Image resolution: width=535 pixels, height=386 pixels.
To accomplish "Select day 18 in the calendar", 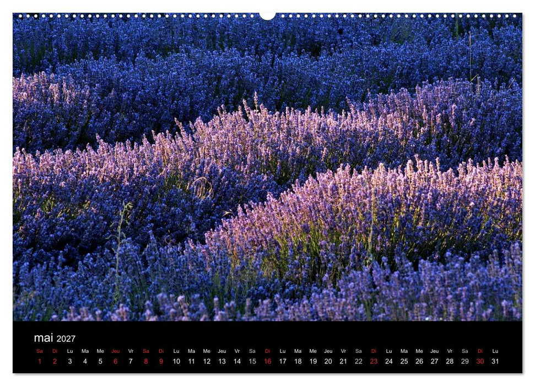I will pyautogui.click(x=298, y=361).
